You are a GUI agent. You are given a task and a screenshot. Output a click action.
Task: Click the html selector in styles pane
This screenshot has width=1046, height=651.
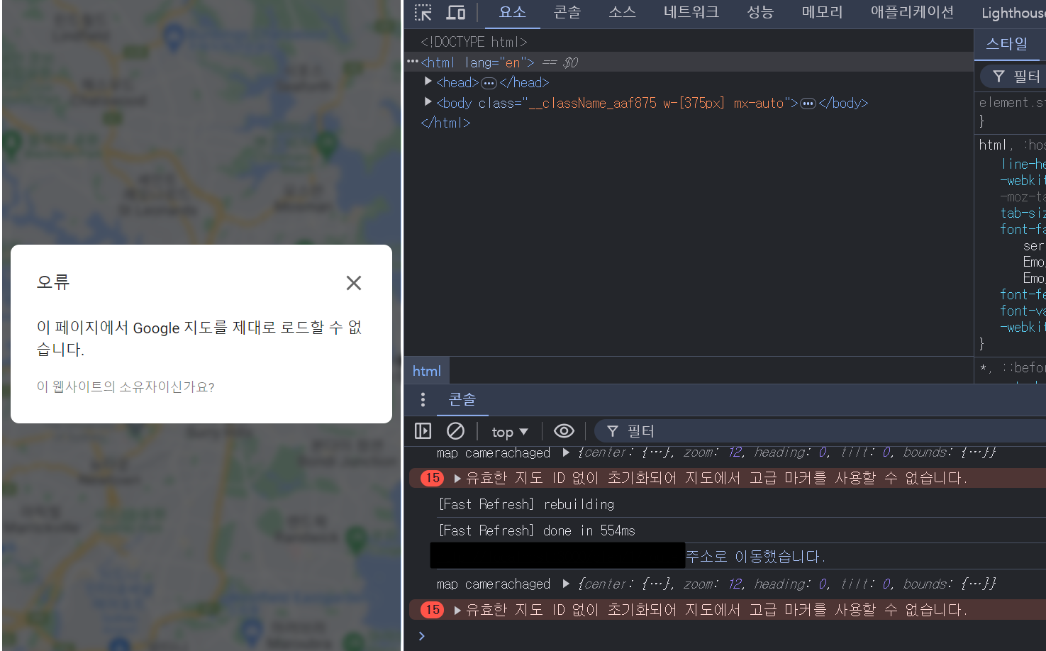994,145
